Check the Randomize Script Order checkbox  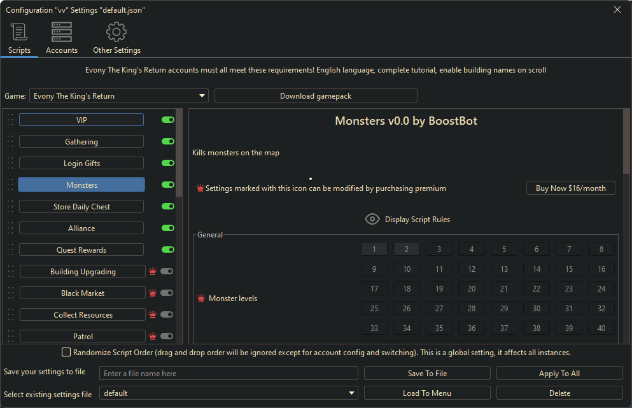pyautogui.click(x=66, y=352)
